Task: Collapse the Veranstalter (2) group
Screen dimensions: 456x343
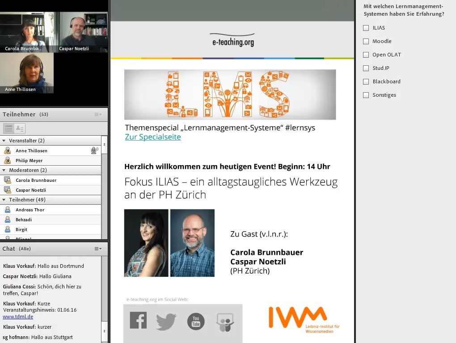Action: point(4,141)
